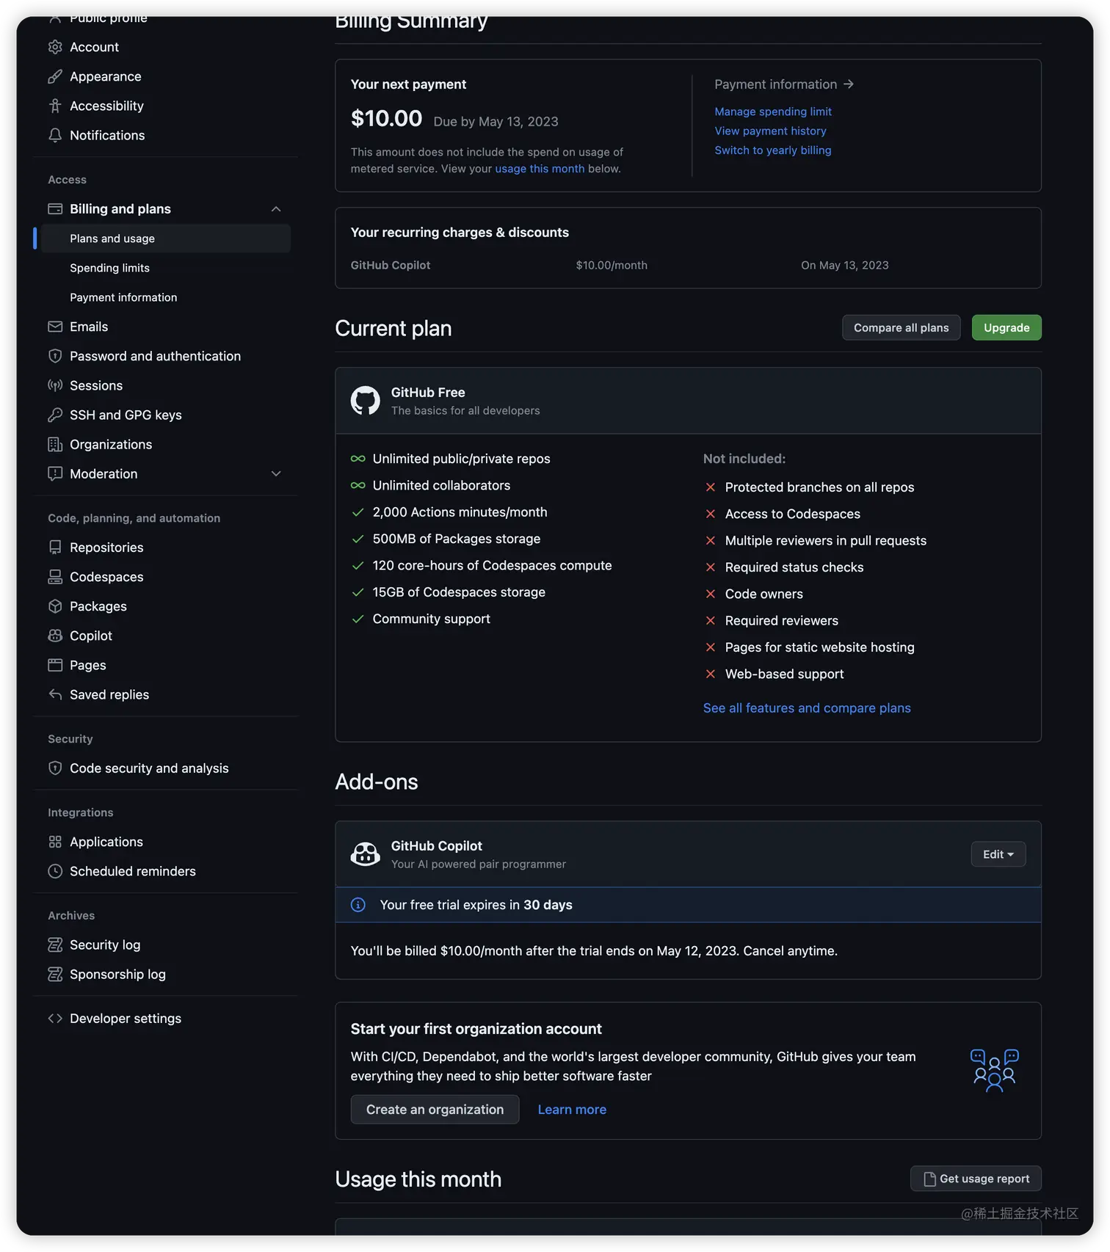Click Switch to yearly billing link

point(773,150)
